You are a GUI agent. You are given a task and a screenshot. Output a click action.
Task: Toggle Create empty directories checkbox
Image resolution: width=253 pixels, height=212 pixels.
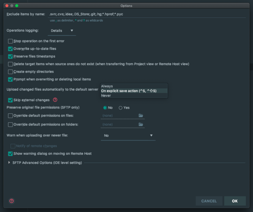click(10, 71)
